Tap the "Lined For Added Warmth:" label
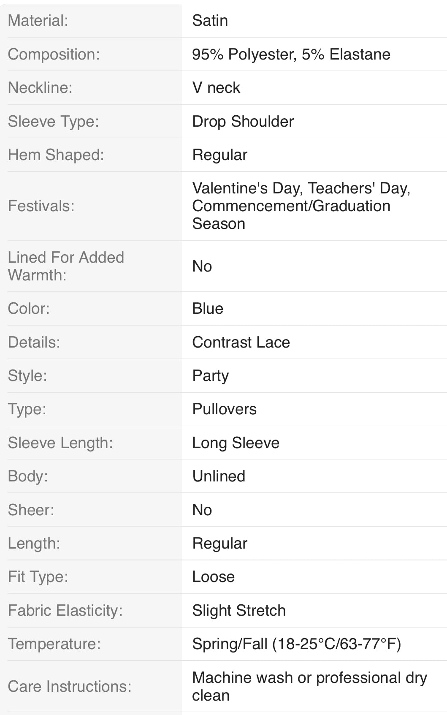Screen dimensions: 447x715 click(x=66, y=266)
